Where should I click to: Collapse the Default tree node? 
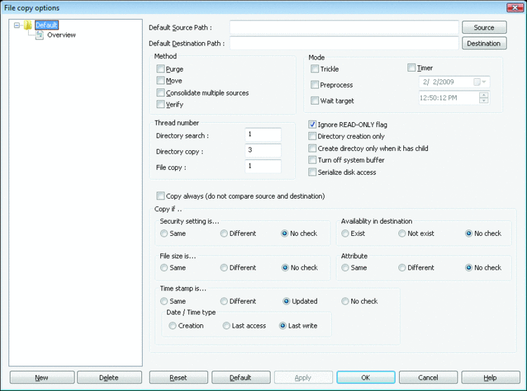coord(17,25)
